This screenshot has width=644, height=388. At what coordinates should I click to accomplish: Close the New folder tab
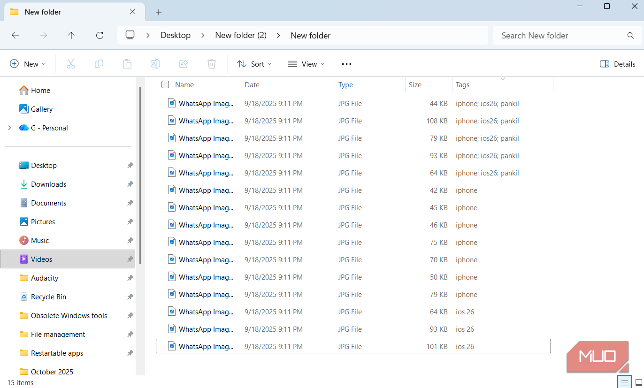coord(132,12)
